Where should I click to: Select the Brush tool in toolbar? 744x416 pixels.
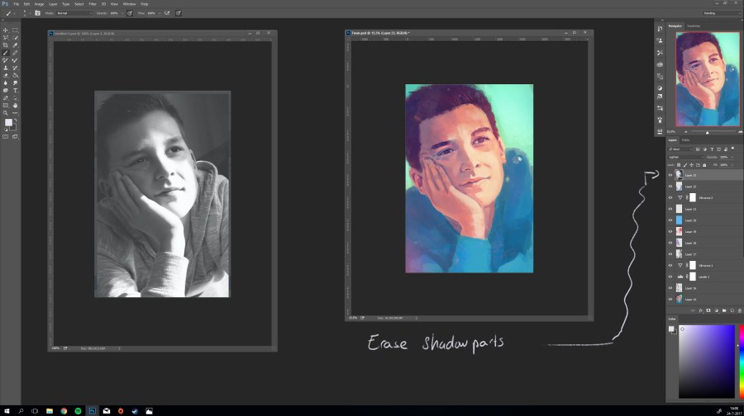click(6, 53)
